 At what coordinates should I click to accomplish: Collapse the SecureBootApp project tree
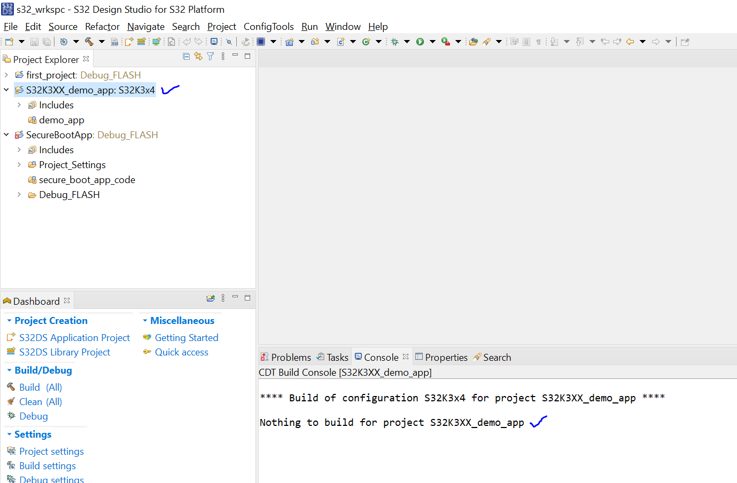click(6, 134)
